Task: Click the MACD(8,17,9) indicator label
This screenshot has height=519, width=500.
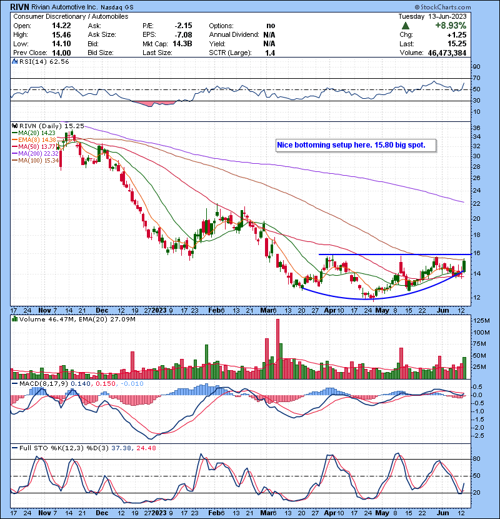Action: pos(44,384)
